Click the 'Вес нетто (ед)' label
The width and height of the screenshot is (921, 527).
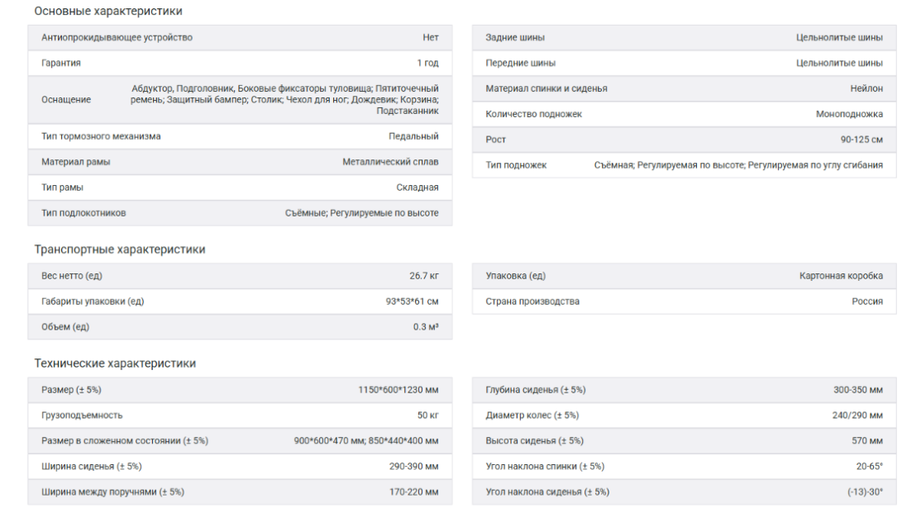[72, 276]
